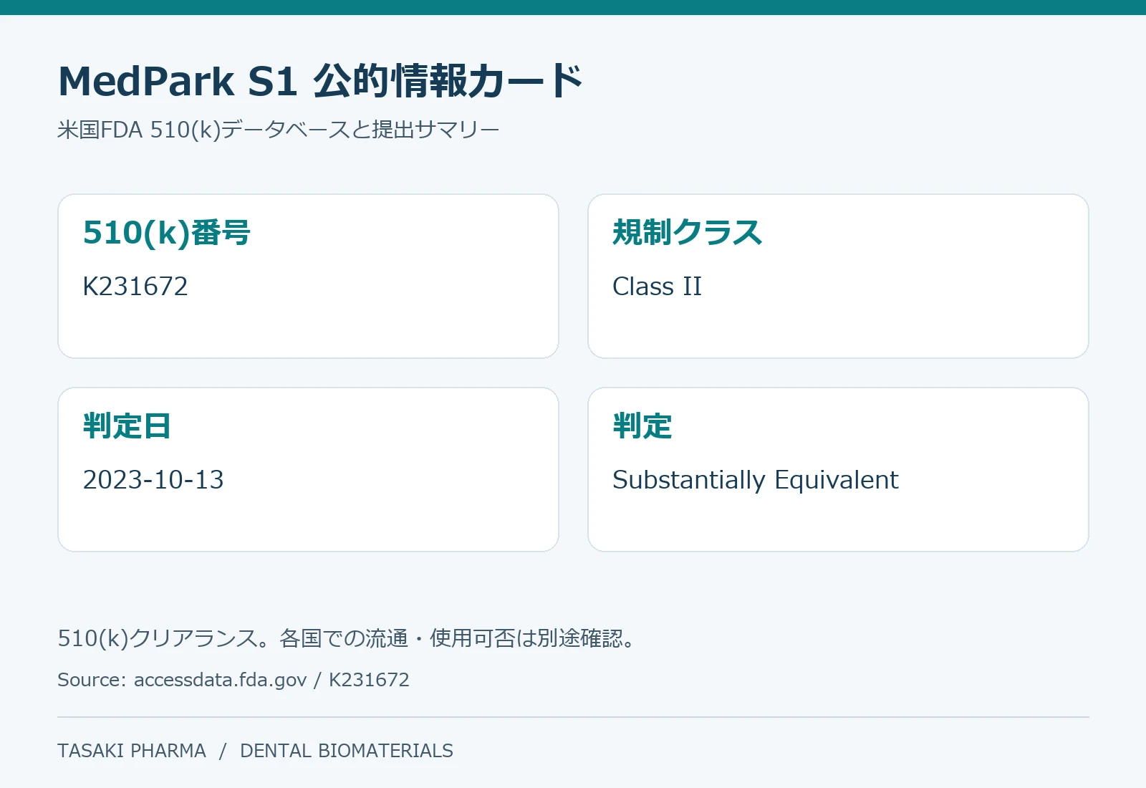1146x788 pixels.
Task: Click the source line "Source: accessdata.fda.gov / K231672"
Action: (x=233, y=680)
